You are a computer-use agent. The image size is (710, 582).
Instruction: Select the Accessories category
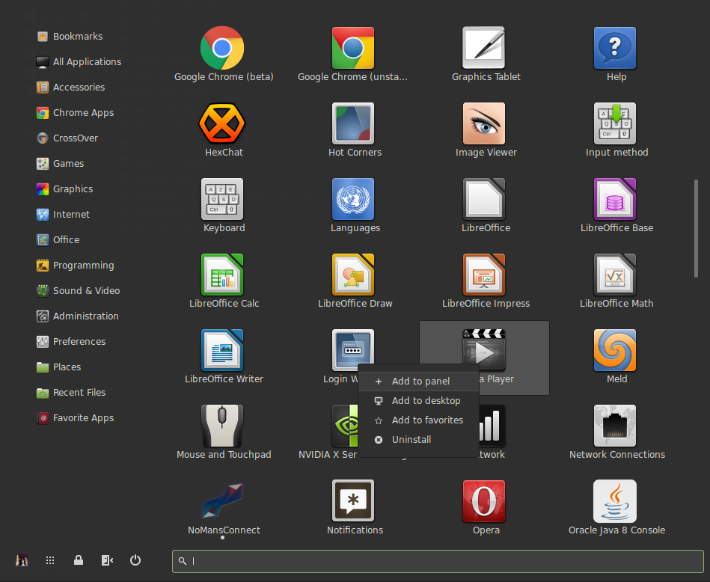[x=70, y=87]
